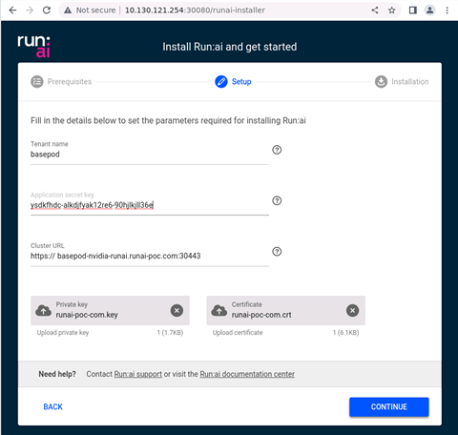Open the browser profile avatar
Viewport: 458px width, 435px height.
[429, 10]
